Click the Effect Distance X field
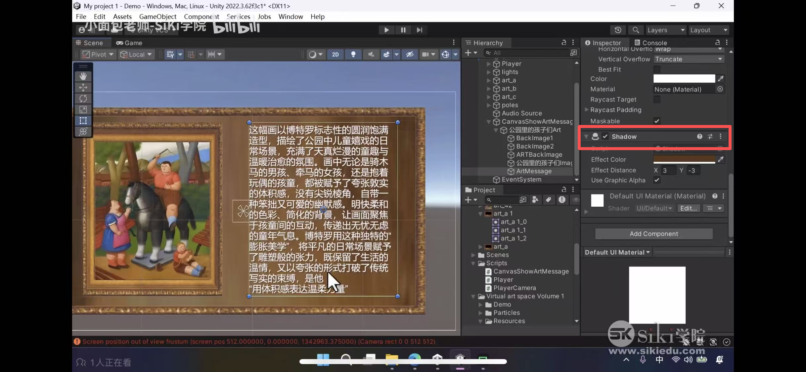This screenshot has height=372, width=806. tap(668, 171)
